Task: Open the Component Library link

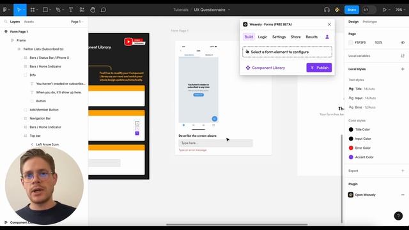Action: tap(265, 68)
